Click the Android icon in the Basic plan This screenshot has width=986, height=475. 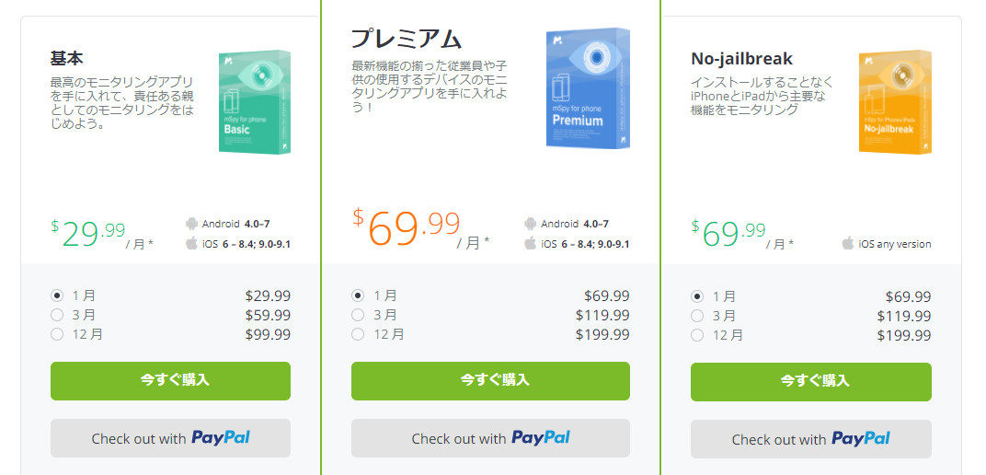(192, 224)
